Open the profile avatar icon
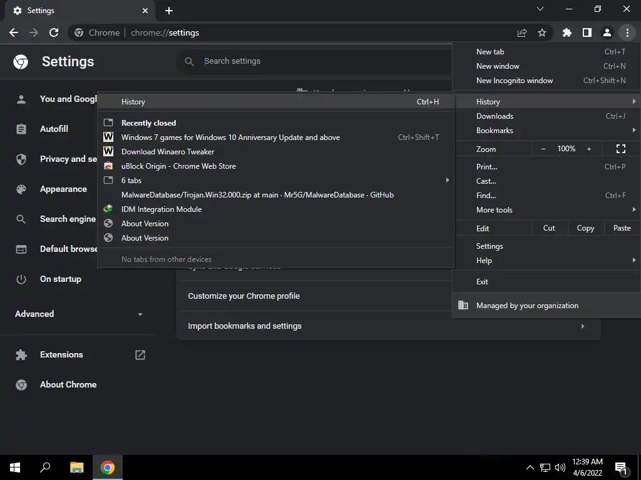The width and height of the screenshot is (641, 480). coord(607,32)
